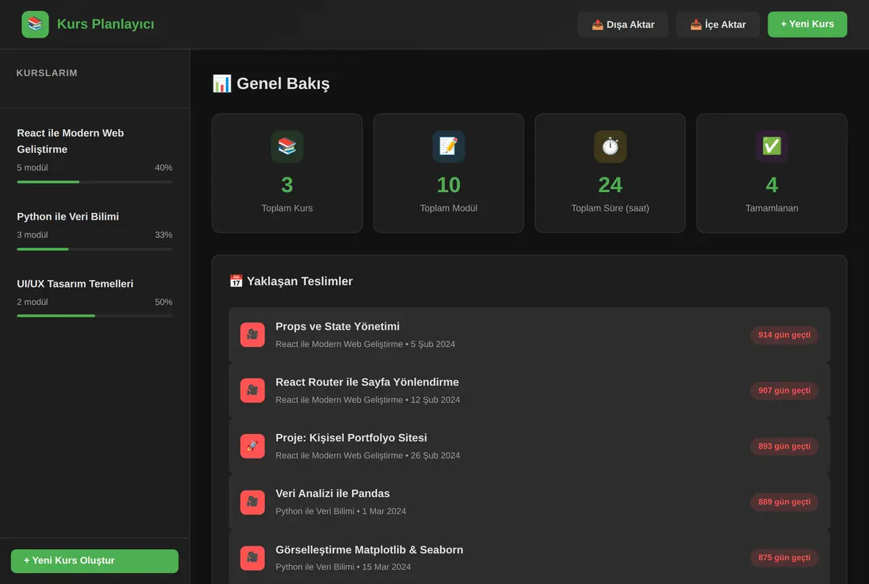
Task: Click the video icon beside Props ve State Yönetimi
Action: pyautogui.click(x=253, y=335)
